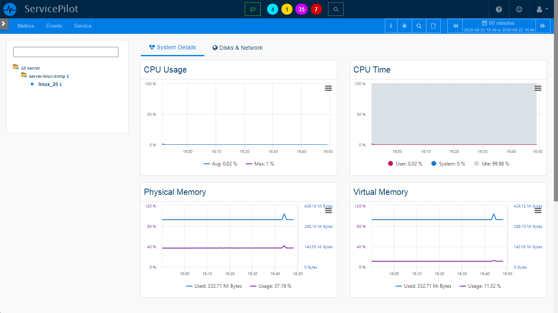Click the tree filter search field

[66, 52]
